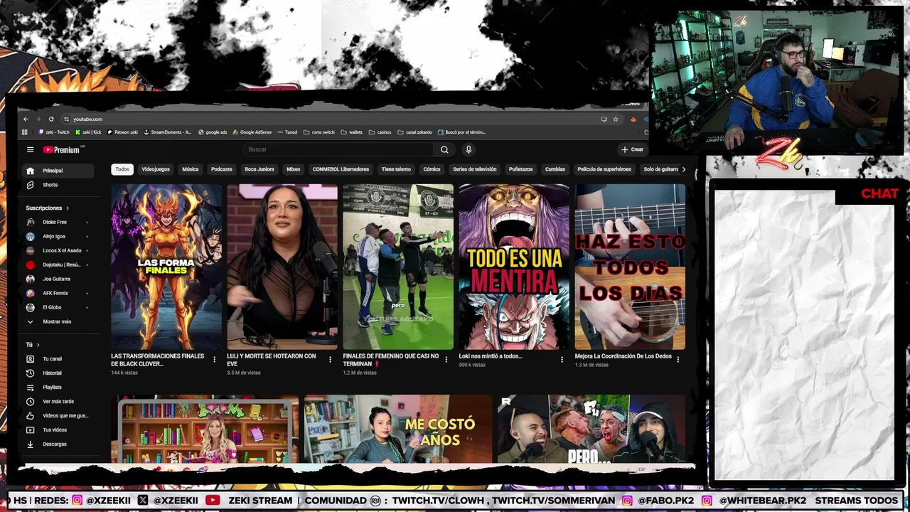The width and height of the screenshot is (910, 512).
Task: Open the browser apps grid icon
Action: pyautogui.click(x=25, y=132)
